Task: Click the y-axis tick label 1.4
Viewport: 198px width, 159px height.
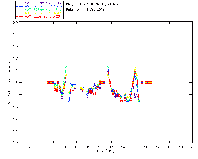Action: click(x=15, y=95)
